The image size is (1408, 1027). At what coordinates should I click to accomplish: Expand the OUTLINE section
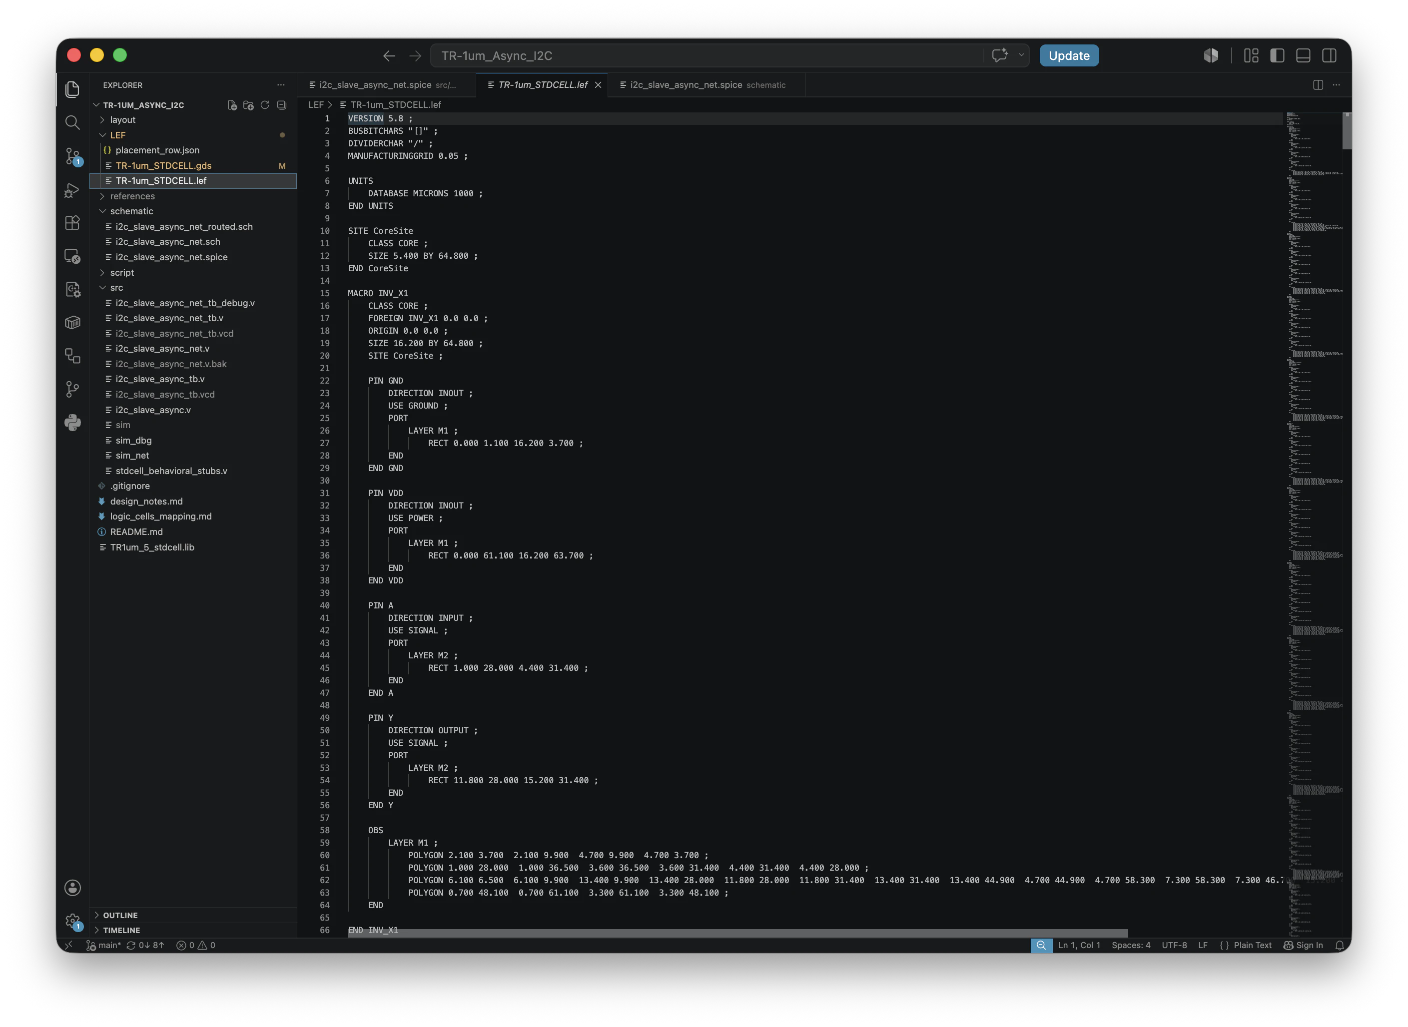193,915
